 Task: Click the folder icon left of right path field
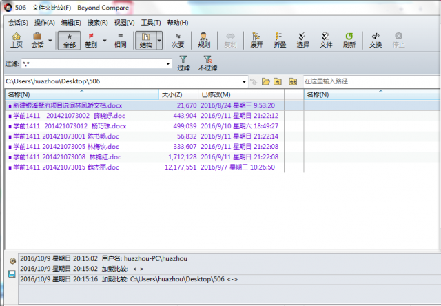(x=293, y=82)
